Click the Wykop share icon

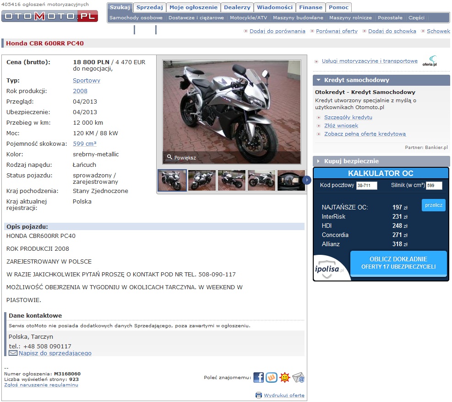coord(272,378)
